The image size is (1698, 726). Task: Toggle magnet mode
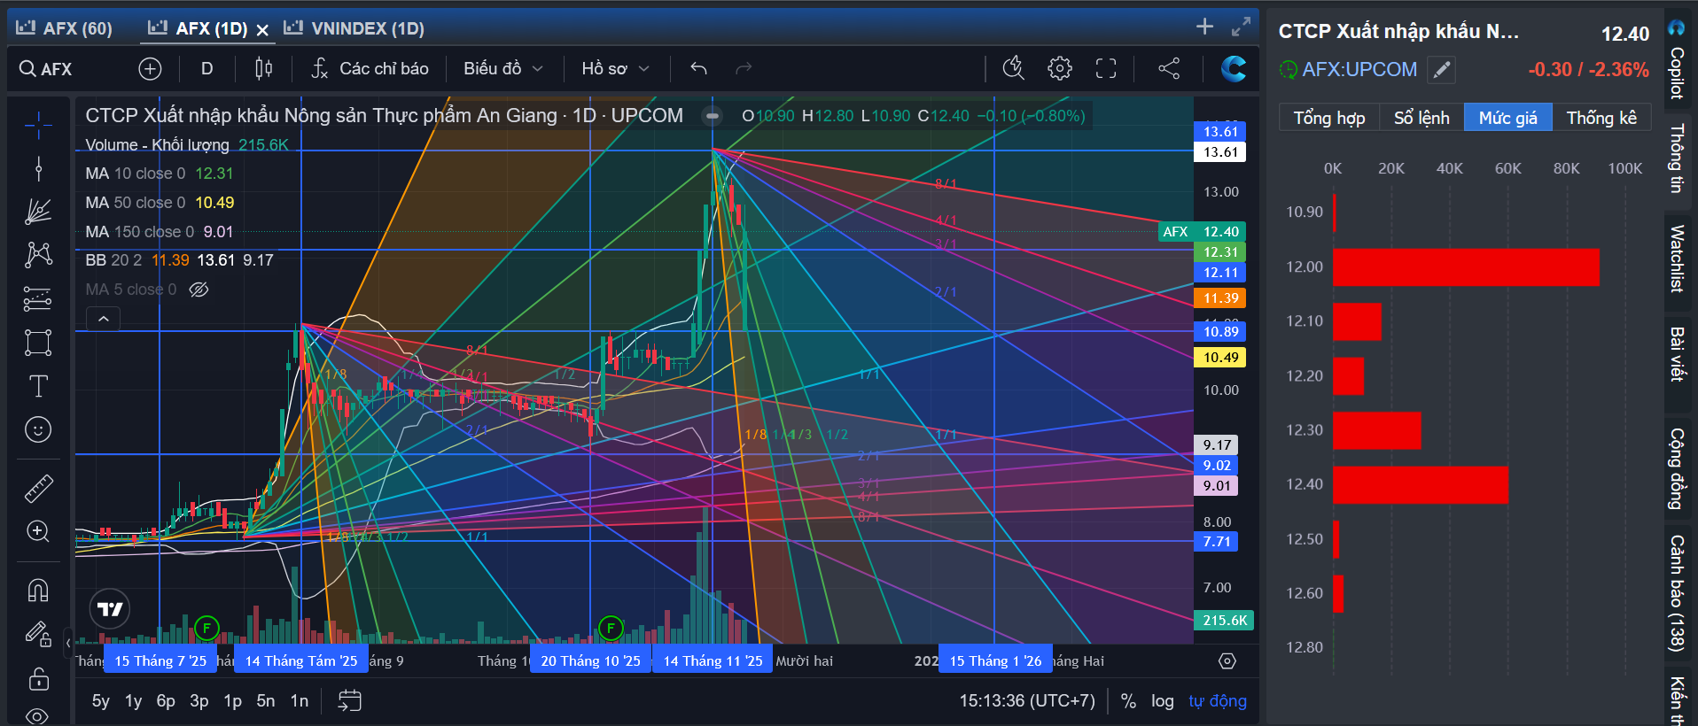click(x=38, y=590)
